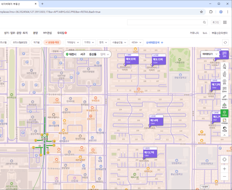Select the 매 9.15억 price marker

(x=159, y=59)
